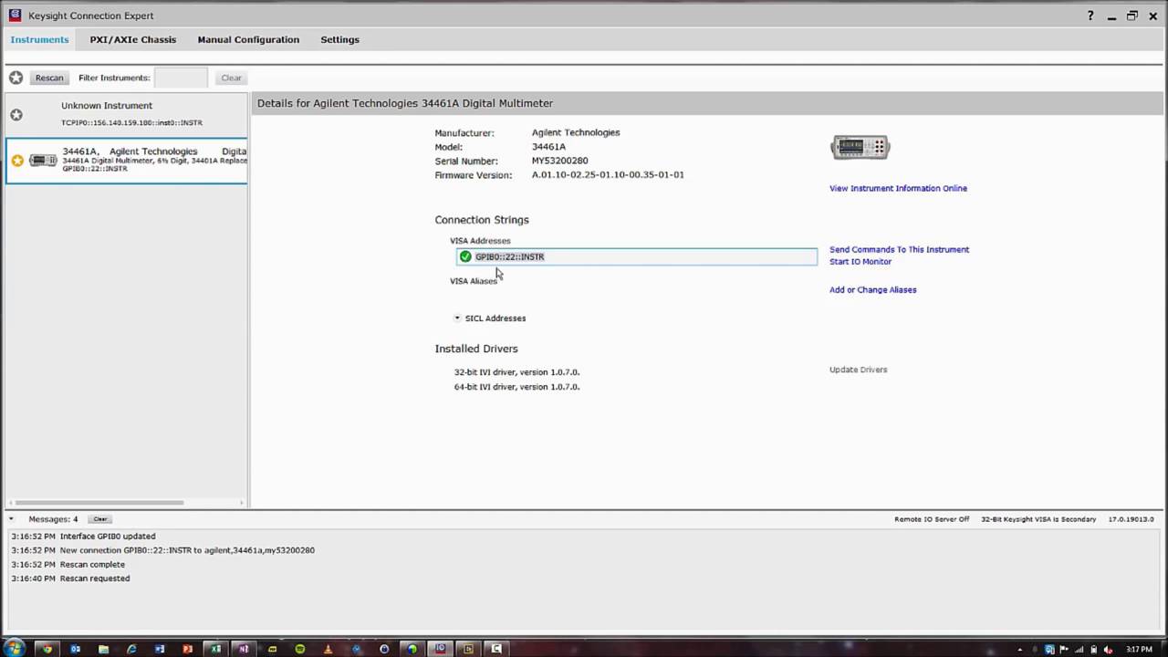
Task: Open PowerPoint from the taskbar
Action: coord(188,649)
